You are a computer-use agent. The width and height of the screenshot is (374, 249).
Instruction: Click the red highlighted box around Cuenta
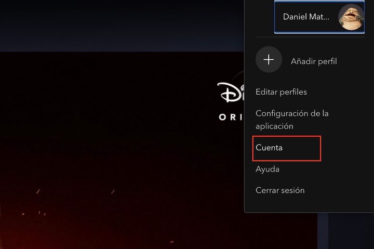[287, 148]
